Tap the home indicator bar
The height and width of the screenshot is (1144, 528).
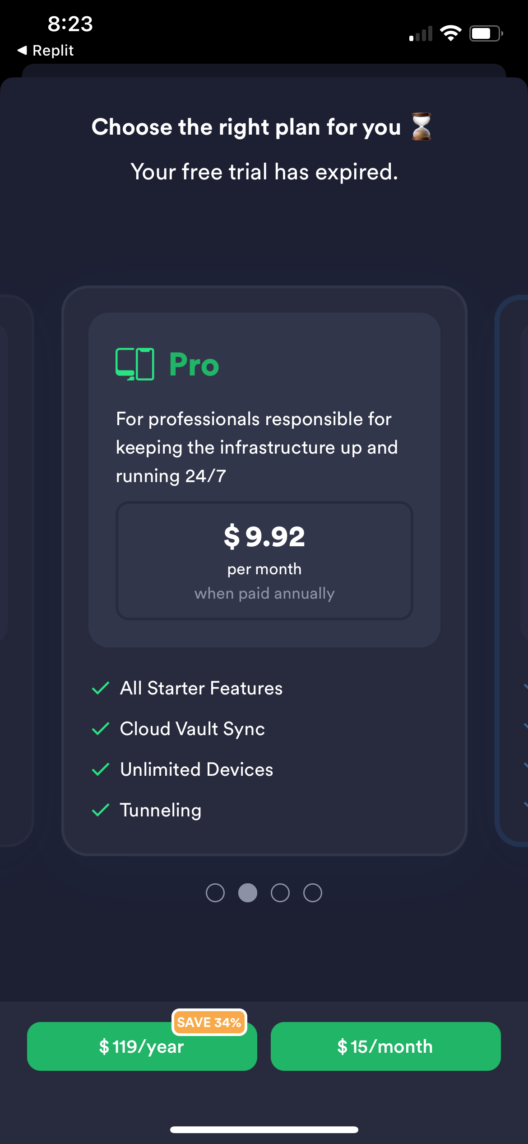[264, 1130]
